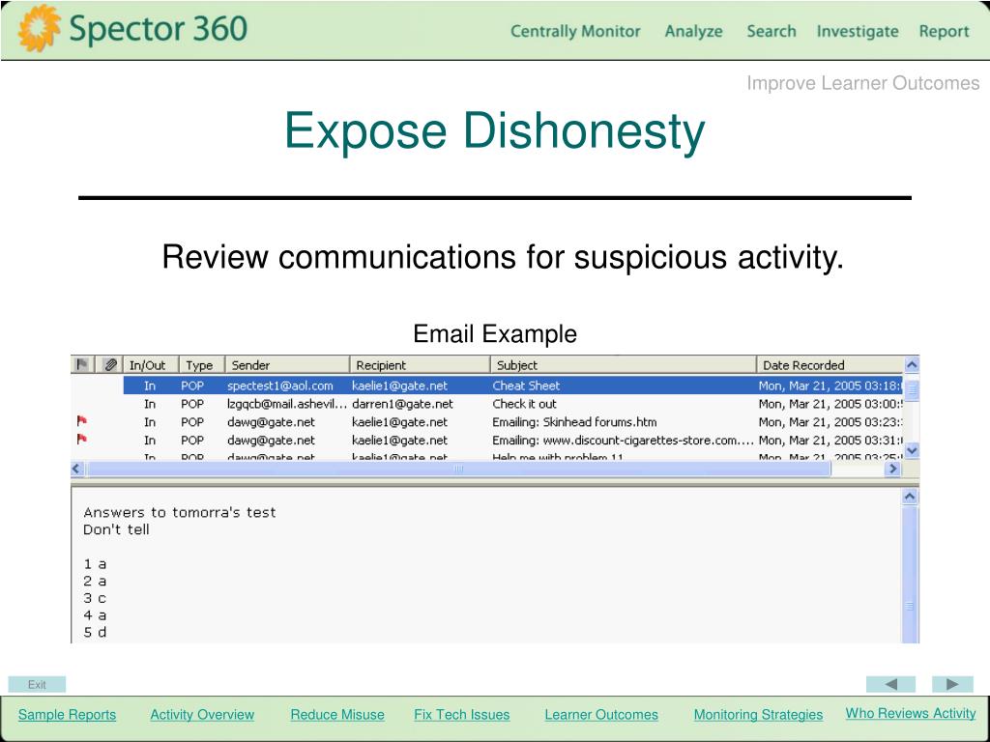Click email list horizontal scroll right arrow
The height and width of the screenshot is (742, 990).
tap(892, 469)
